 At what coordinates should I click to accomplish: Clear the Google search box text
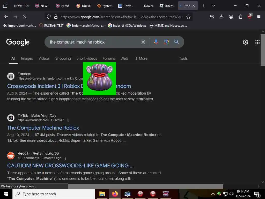point(143,42)
